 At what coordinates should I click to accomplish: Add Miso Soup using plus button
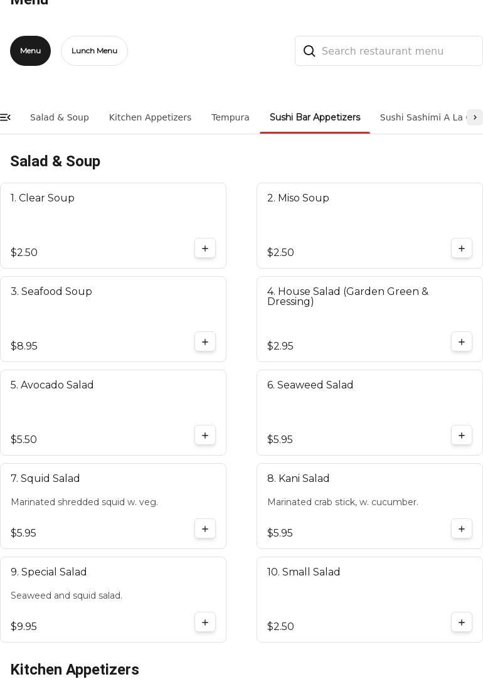tap(462, 248)
